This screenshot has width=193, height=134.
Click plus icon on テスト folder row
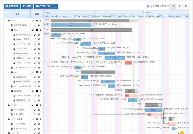pyautogui.click(x=37, y=105)
